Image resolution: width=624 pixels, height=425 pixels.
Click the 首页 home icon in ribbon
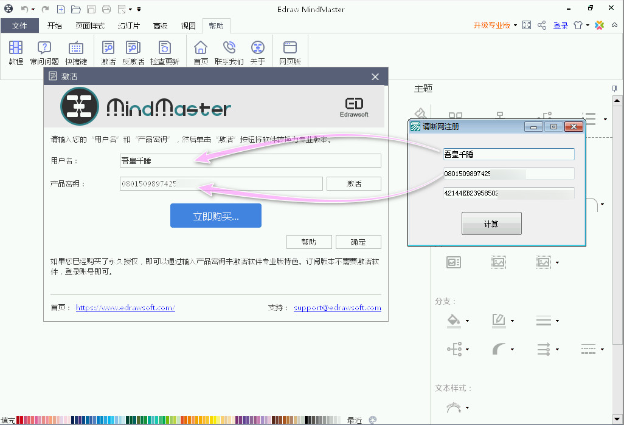point(201,49)
